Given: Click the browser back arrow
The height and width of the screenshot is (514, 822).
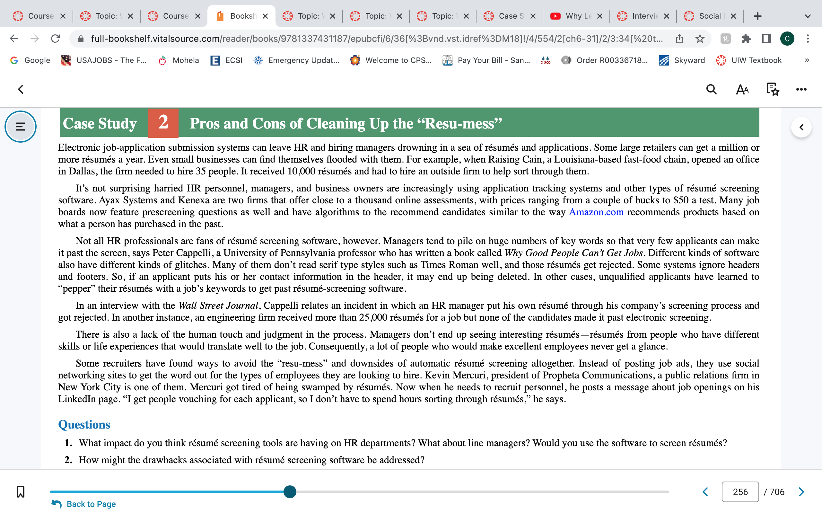Looking at the screenshot, I should pyautogui.click(x=14, y=39).
